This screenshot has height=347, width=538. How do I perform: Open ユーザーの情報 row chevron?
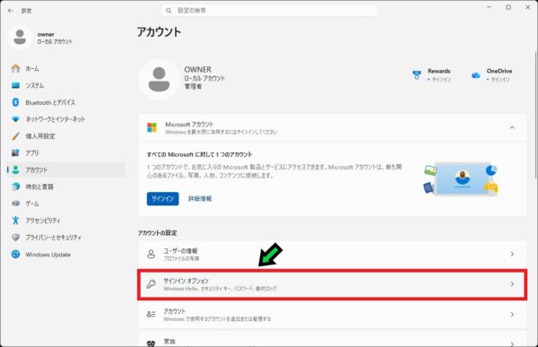(512, 254)
